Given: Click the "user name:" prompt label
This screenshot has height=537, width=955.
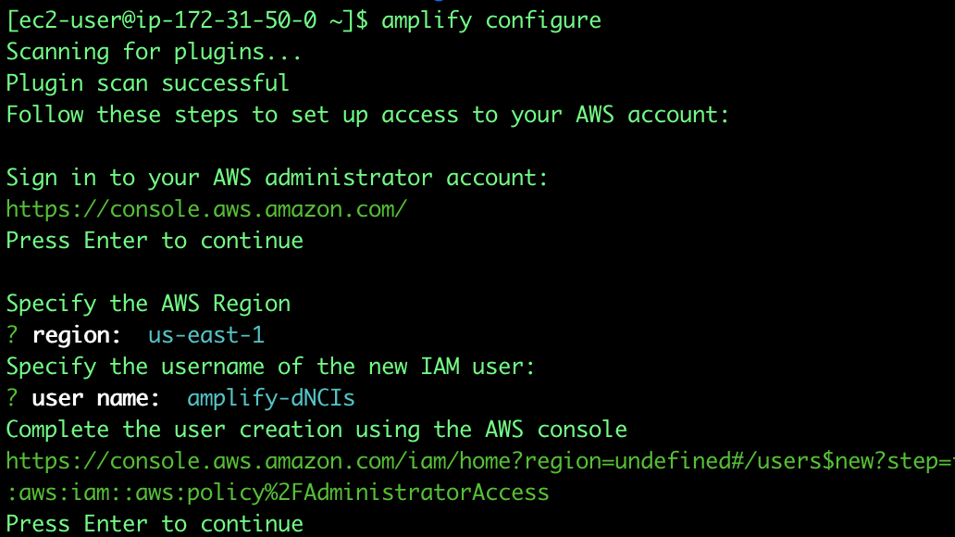Looking at the screenshot, I should click(96, 398).
